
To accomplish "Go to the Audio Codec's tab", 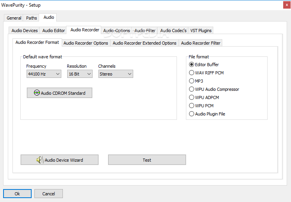I will click(173, 31).
